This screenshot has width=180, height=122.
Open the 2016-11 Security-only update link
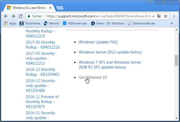click(x=41, y=115)
